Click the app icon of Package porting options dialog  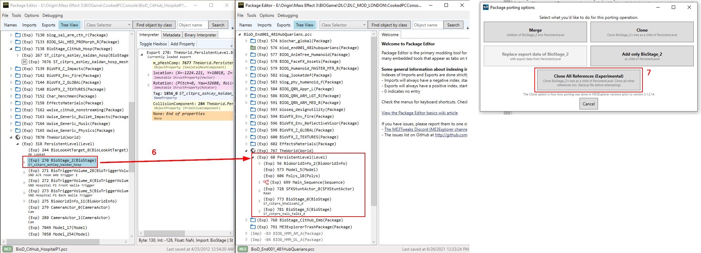(x=486, y=7)
